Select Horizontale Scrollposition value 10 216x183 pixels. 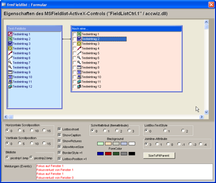pyautogui.click(x=32, y=130)
